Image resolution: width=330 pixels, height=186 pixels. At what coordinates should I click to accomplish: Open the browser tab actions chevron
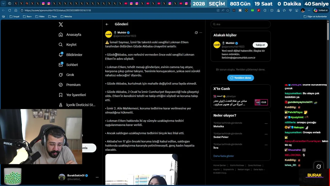point(4,3)
